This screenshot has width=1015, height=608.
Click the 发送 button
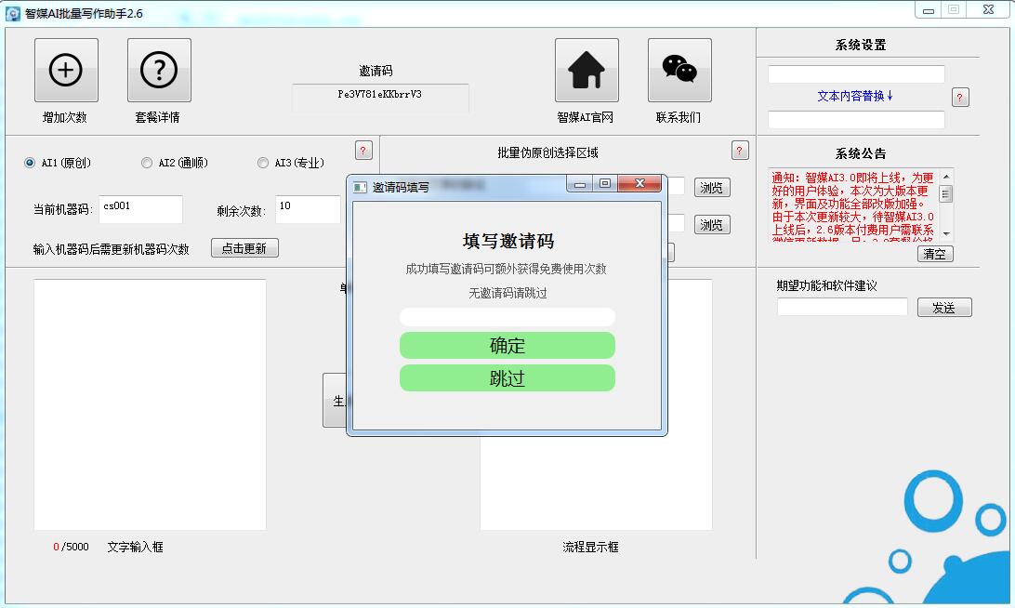click(944, 308)
